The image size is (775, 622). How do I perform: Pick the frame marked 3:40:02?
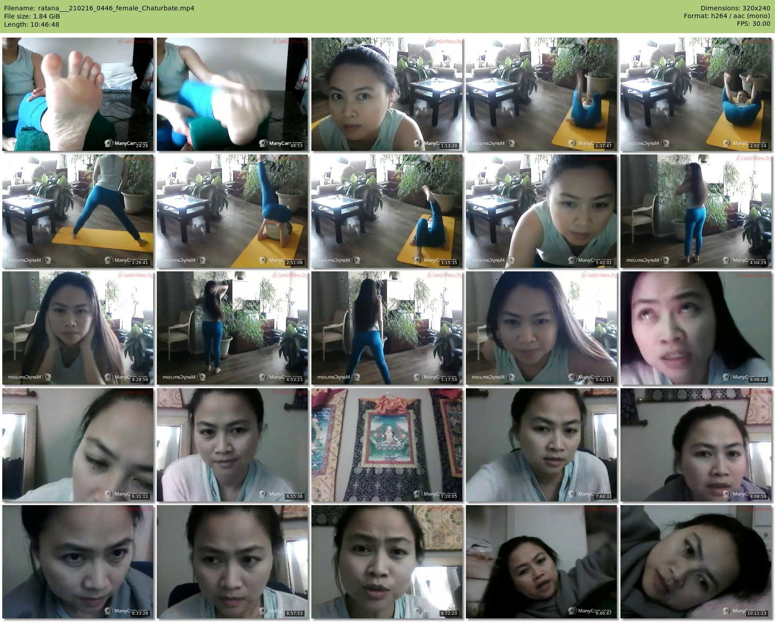[x=541, y=211]
